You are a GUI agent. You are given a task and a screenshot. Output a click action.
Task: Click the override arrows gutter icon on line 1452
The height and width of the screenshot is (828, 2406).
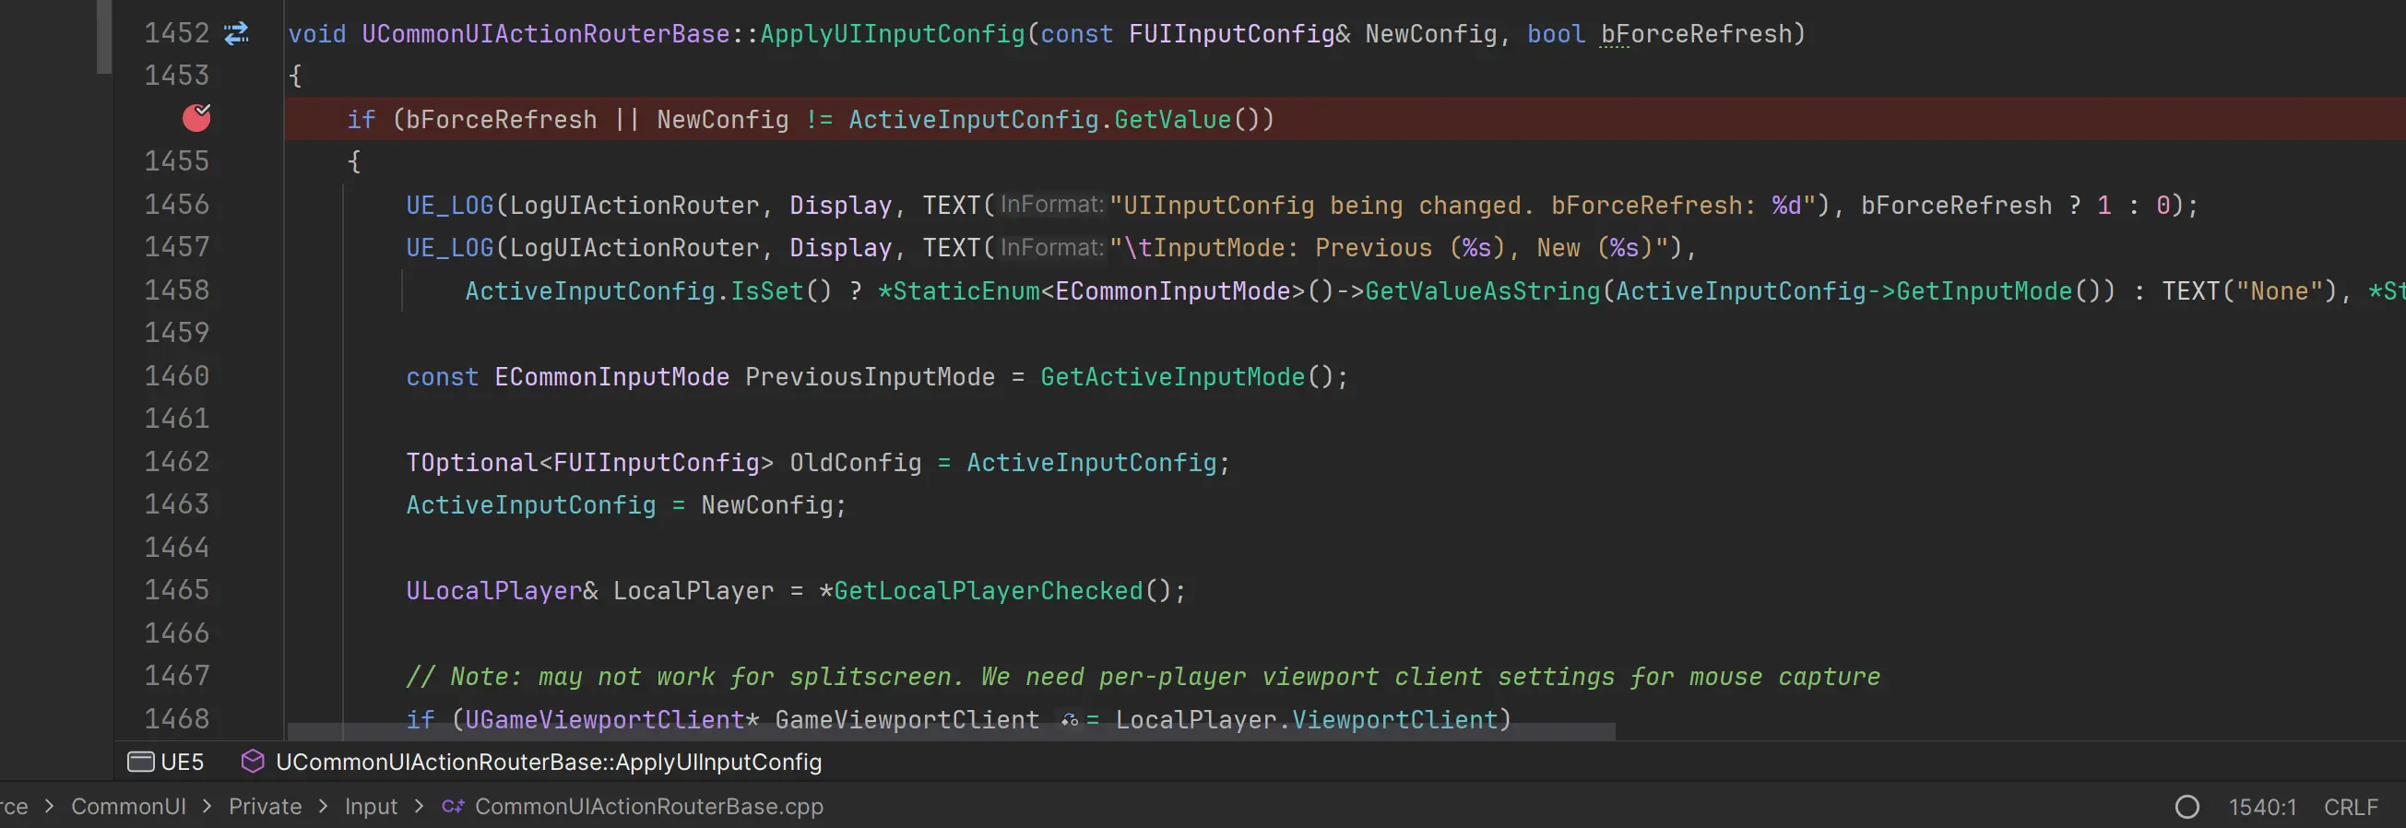click(236, 33)
